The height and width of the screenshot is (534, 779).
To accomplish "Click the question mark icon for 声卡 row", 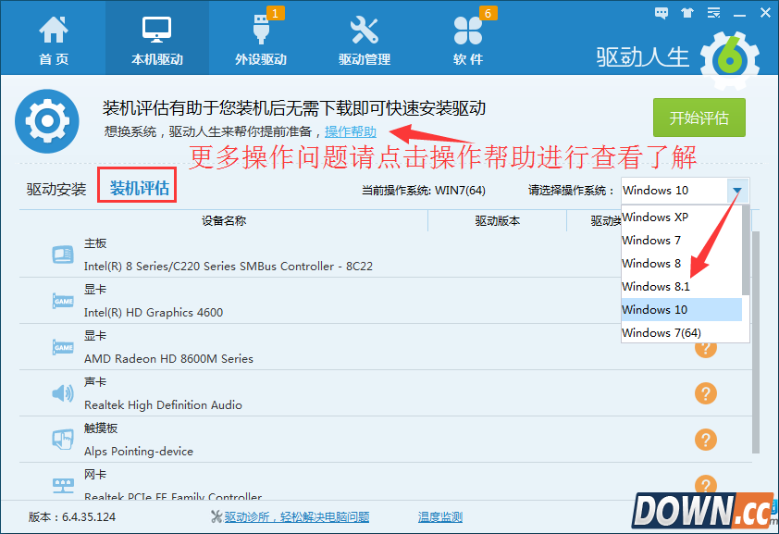I will pyautogui.click(x=705, y=393).
